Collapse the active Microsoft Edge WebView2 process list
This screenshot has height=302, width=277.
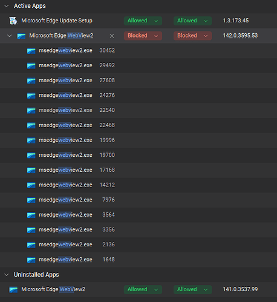pos(9,36)
